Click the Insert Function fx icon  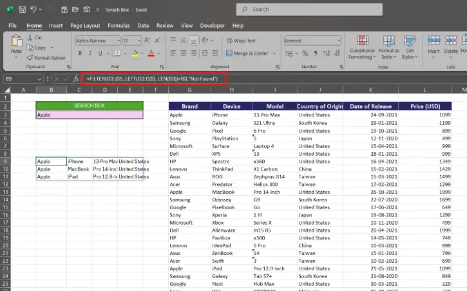coord(76,79)
